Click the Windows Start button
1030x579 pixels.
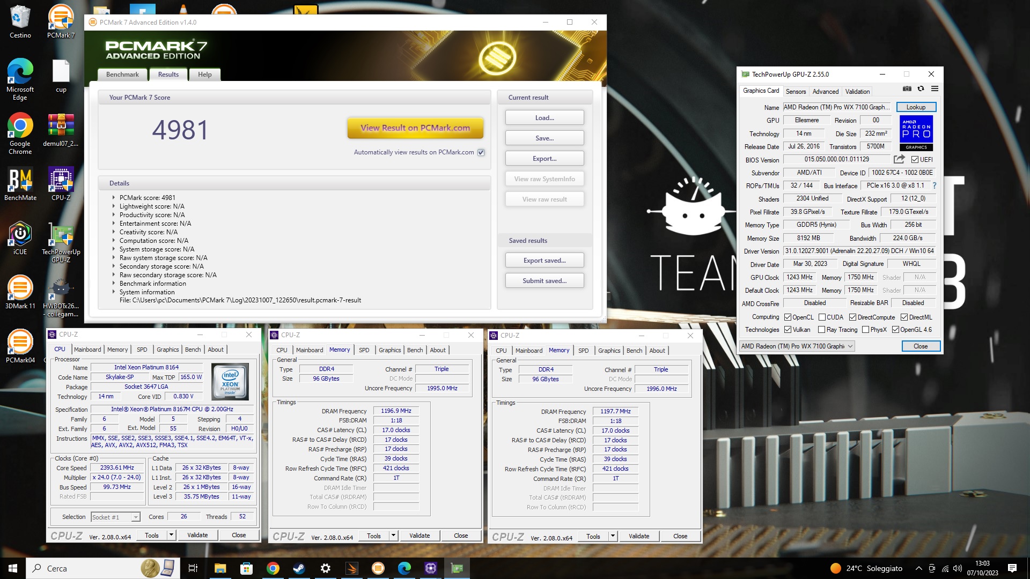13,568
